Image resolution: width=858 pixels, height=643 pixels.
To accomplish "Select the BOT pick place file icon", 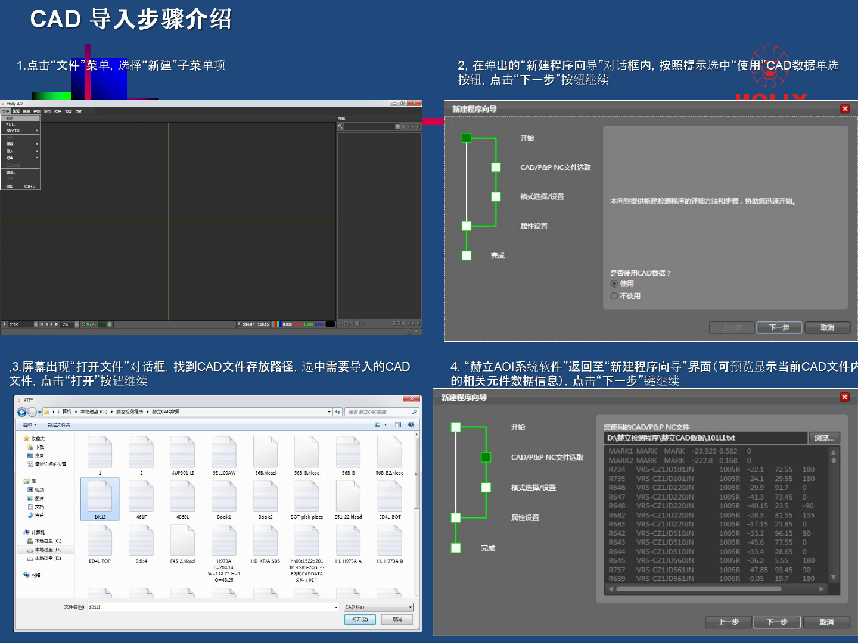I will click(307, 497).
